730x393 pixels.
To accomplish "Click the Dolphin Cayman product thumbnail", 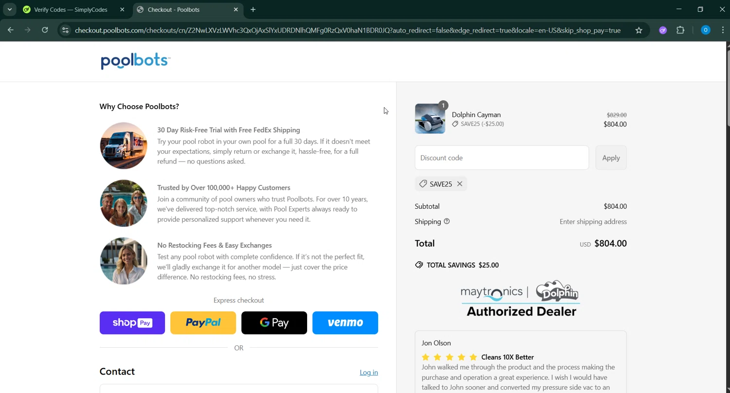I will (430, 118).
